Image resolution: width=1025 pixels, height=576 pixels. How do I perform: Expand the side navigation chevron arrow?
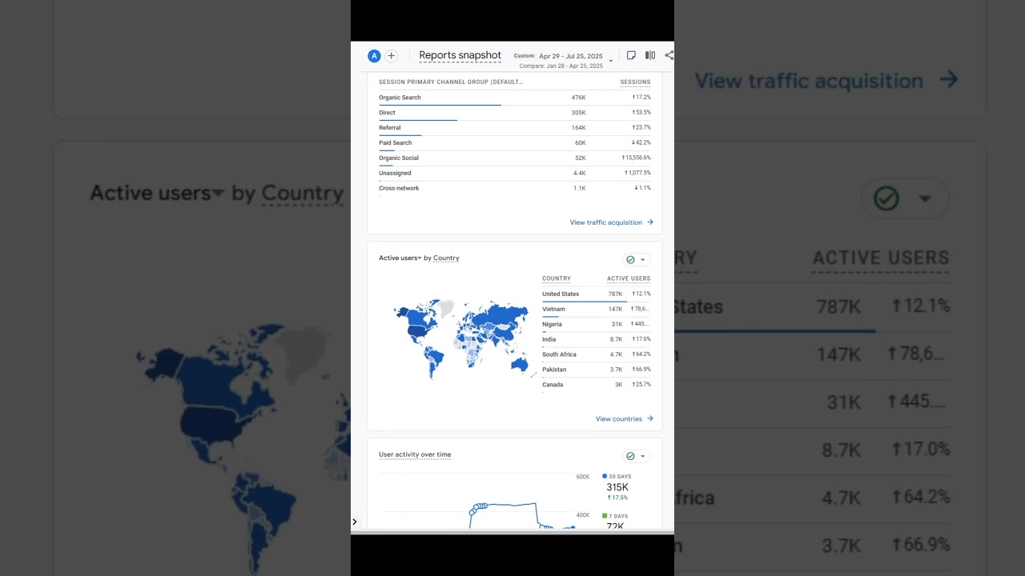pyautogui.click(x=355, y=522)
